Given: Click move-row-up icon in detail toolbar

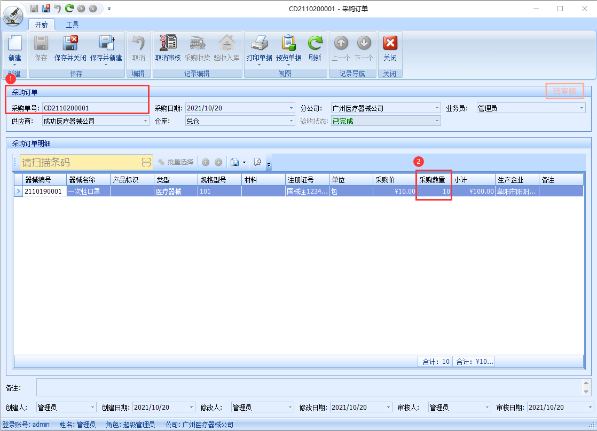Looking at the screenshot, I should [206, 163].
